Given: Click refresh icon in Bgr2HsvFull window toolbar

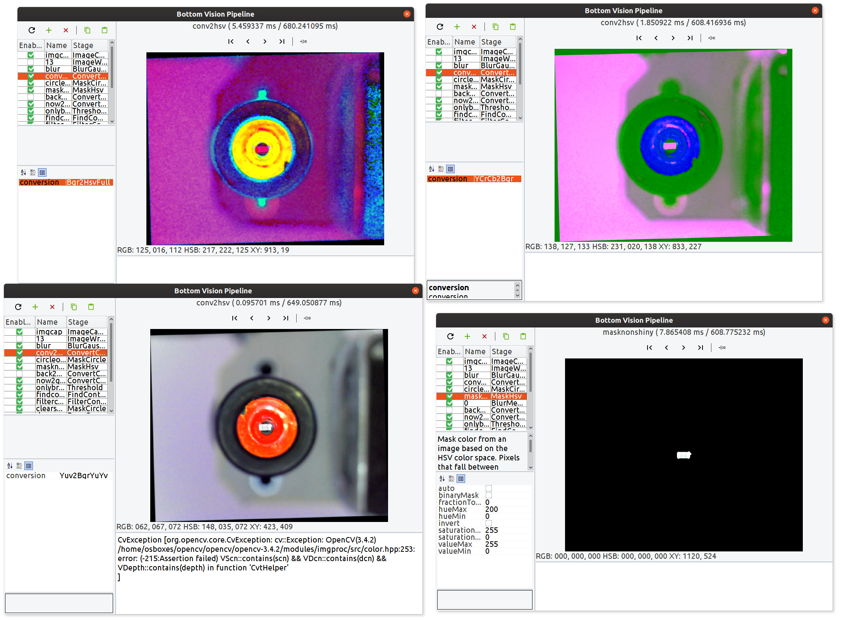Looking at the screenshot, I should coord(32,30).
